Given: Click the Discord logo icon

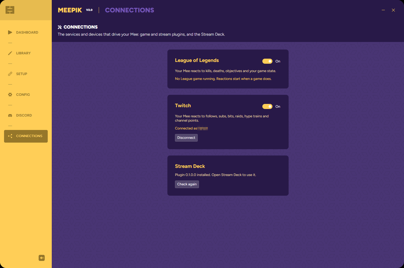Looking at the screenshot, I should [10, 115].
